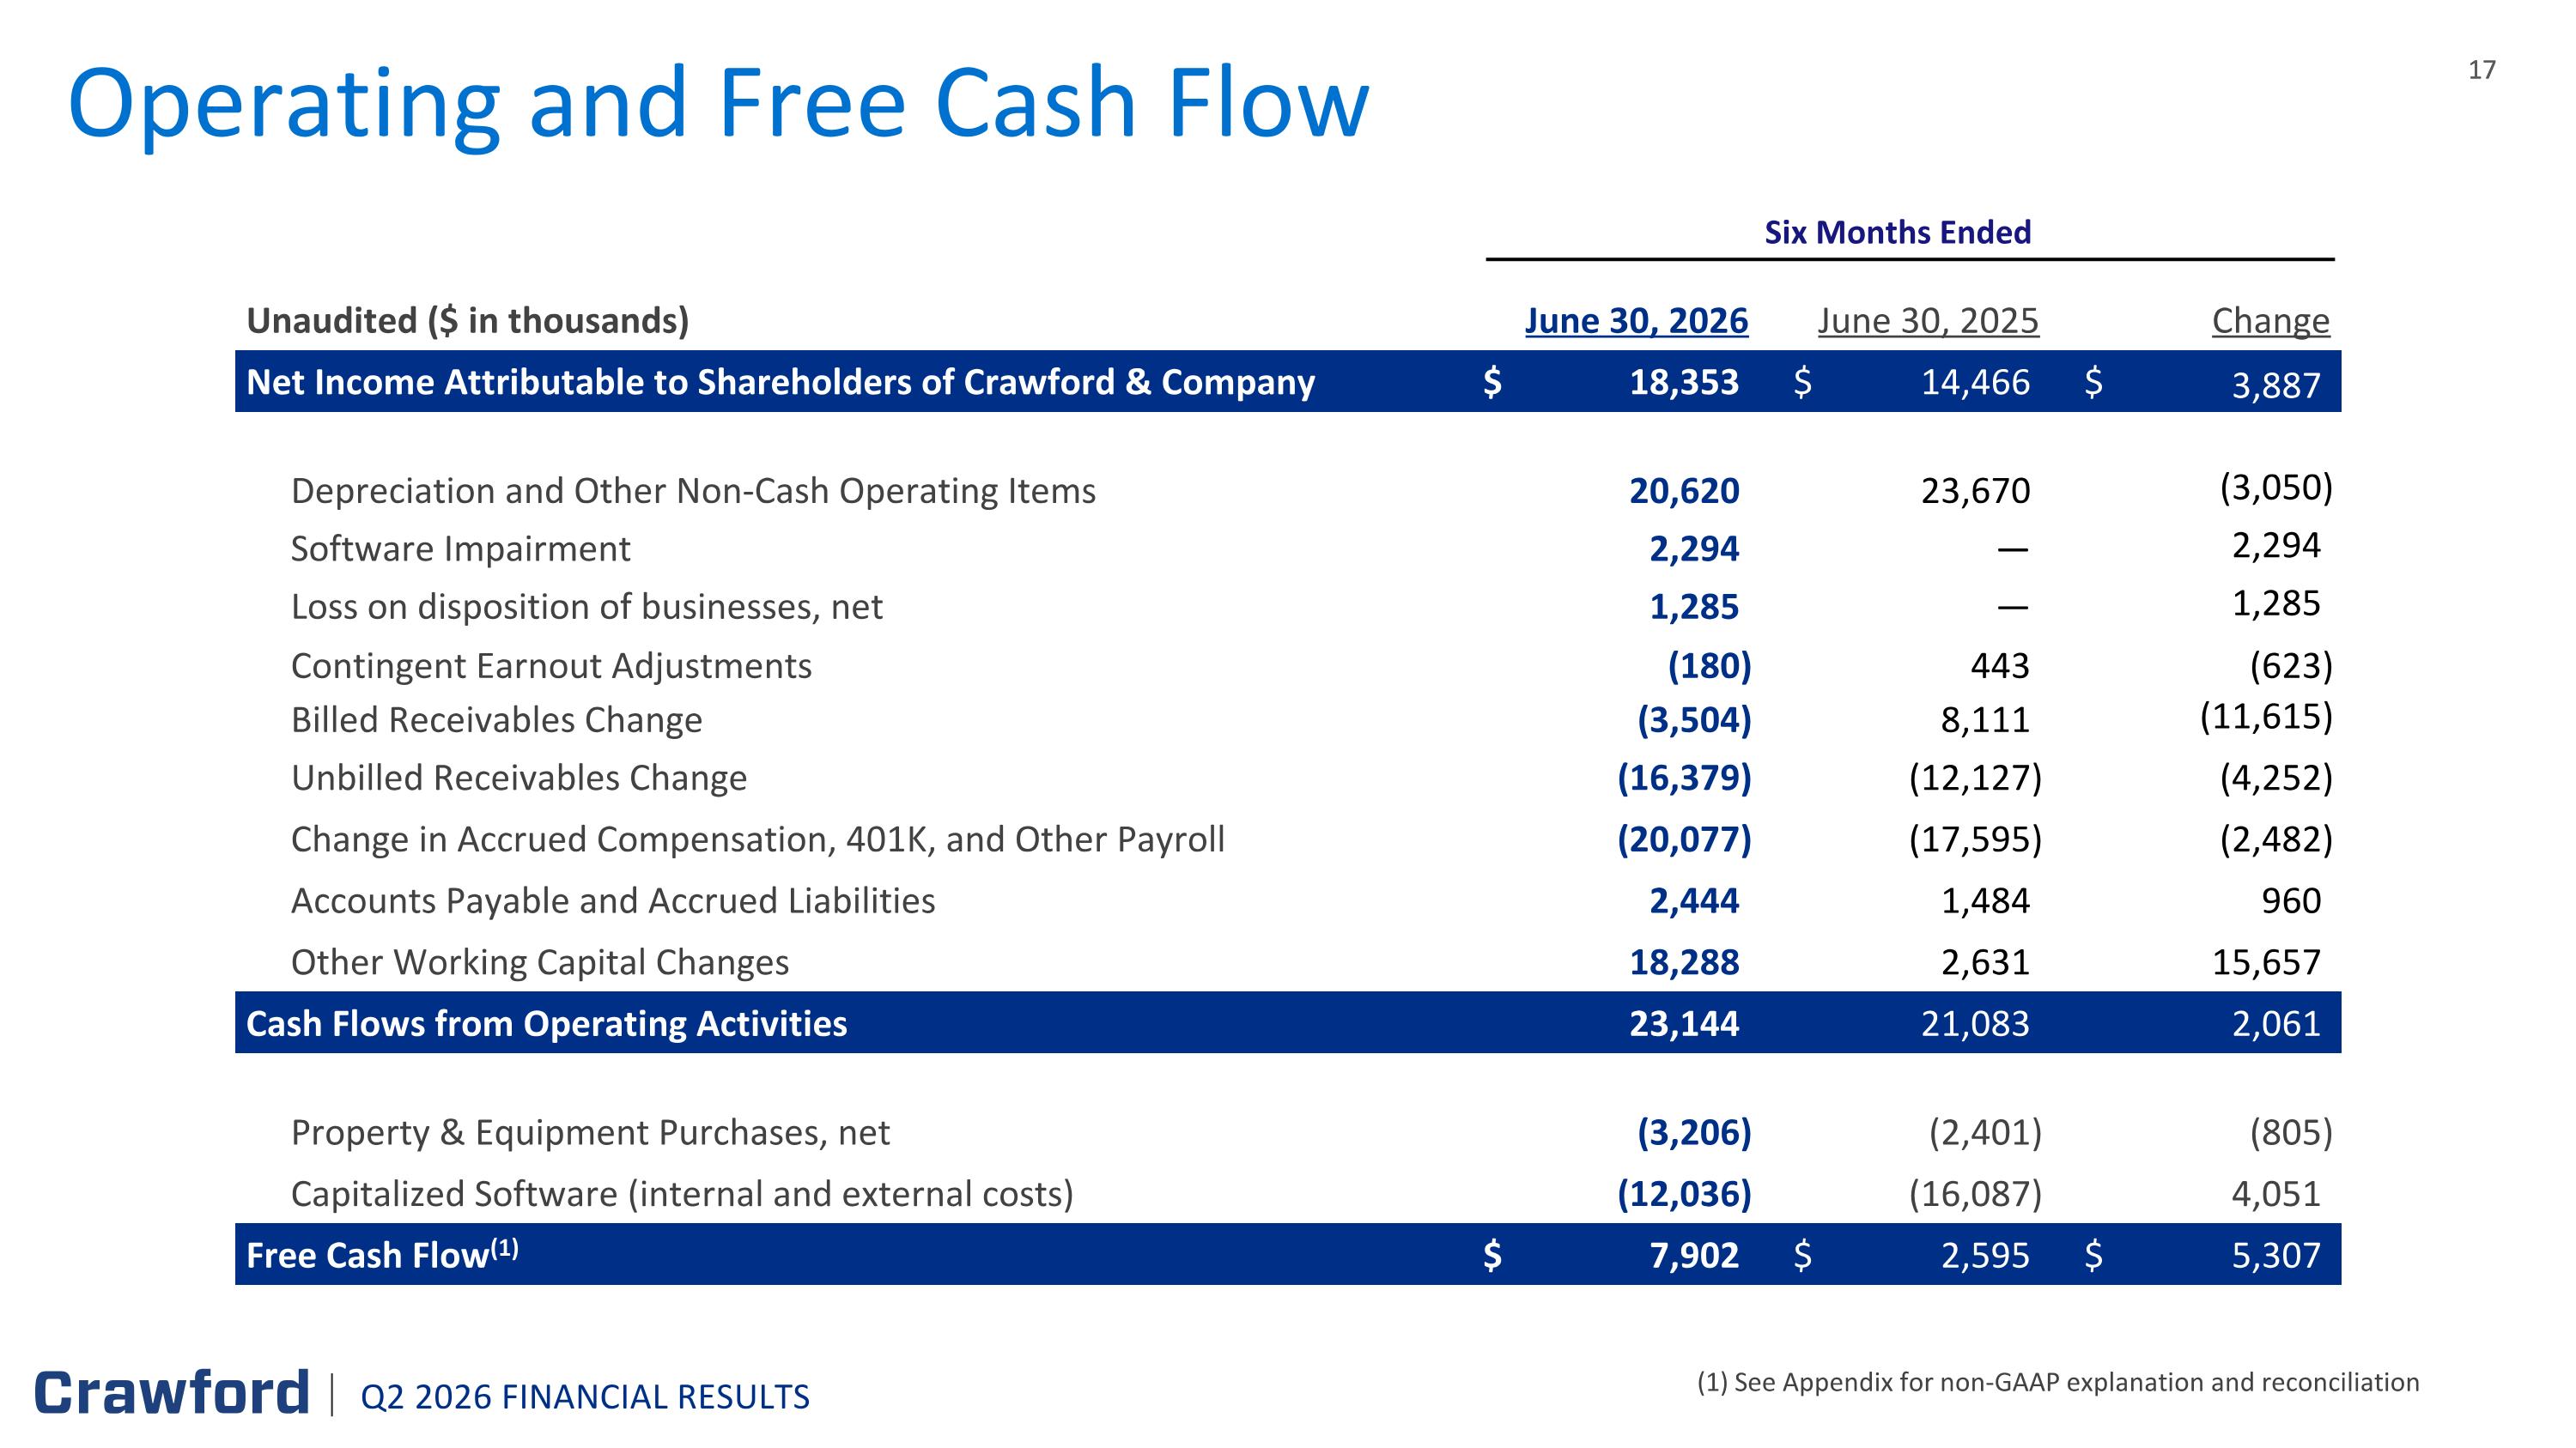Click "Capitalized Software (internal and external costs)" label
Image resolution: width=2576 pixels, height=1448 pixels.
click(x=682, y=1194)
